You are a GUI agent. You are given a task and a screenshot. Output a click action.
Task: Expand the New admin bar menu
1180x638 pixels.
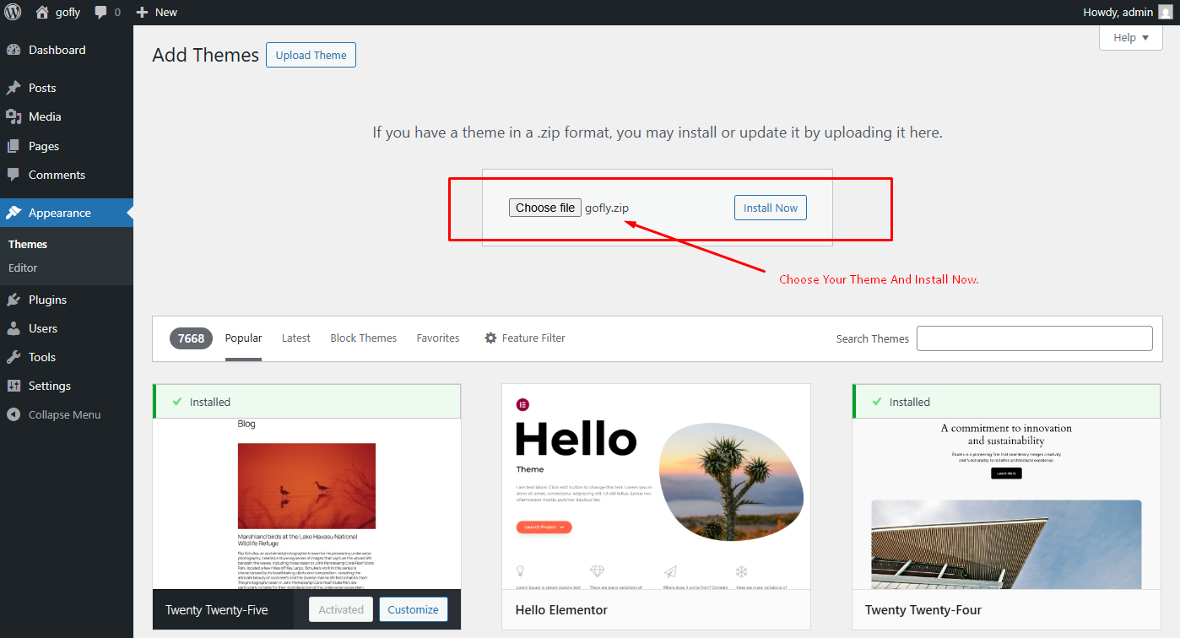pos(156,12)
